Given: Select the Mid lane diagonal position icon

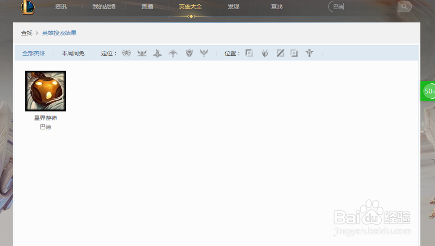Looking at the screenshot, I should (x=281, y=53).
